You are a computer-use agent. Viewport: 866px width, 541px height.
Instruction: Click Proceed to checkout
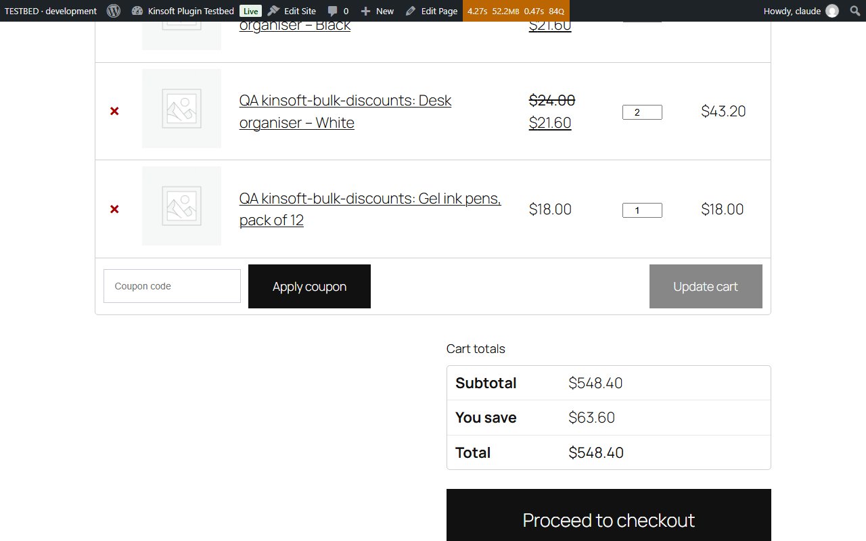(x=609, y=515)
